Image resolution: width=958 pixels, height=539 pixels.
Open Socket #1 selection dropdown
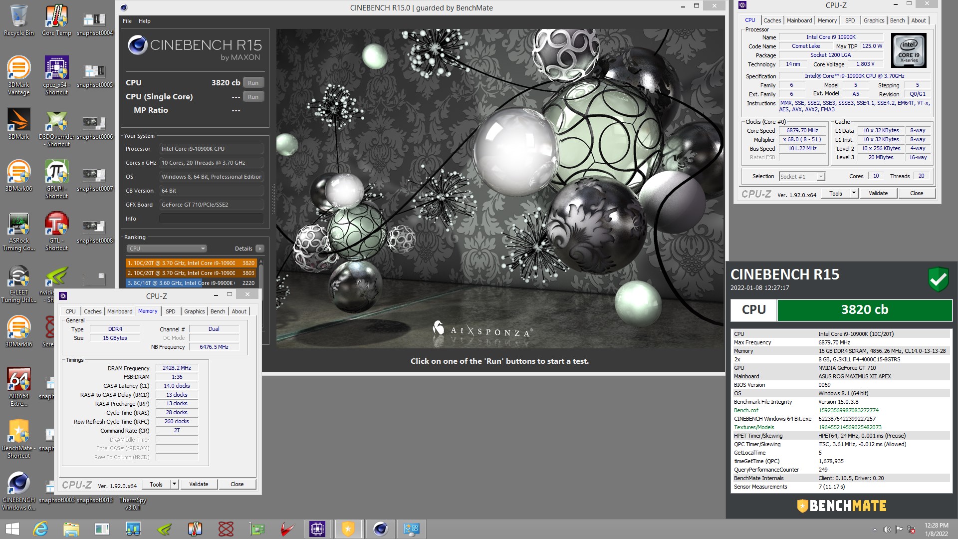802,177
